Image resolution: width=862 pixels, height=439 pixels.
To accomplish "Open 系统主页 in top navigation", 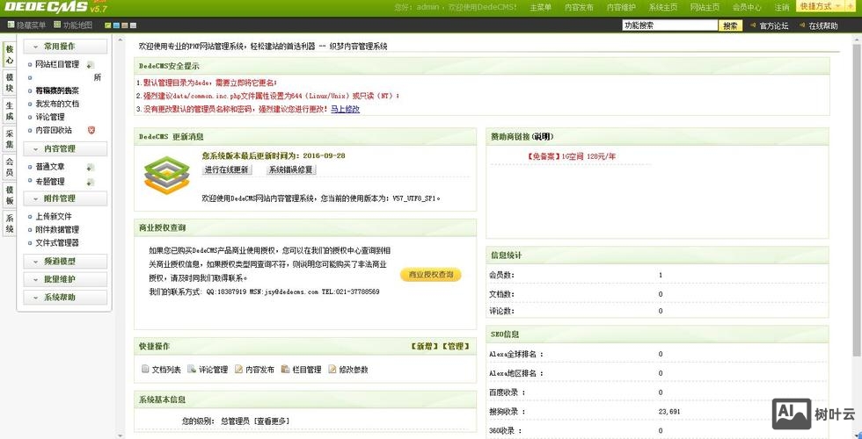I will [x=662, y=8].
